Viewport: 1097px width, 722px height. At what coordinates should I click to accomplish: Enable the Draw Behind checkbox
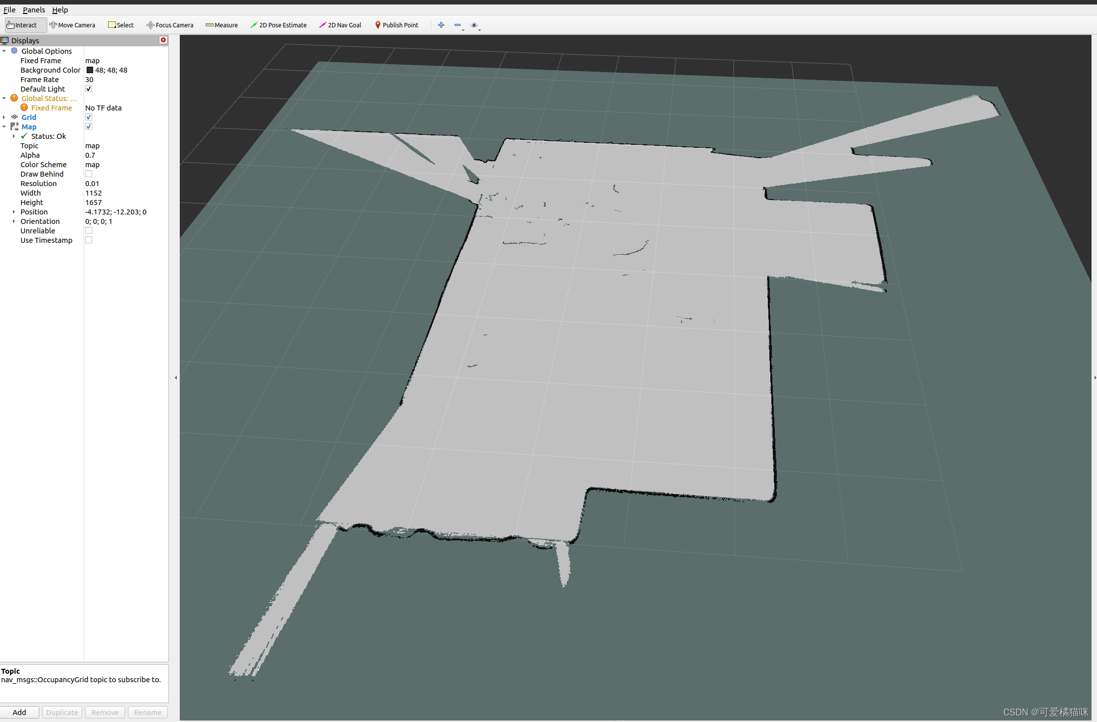(89, 174)
